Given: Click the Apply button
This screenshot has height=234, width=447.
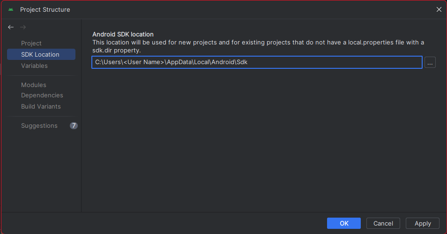Looking at the screenshot, I should point(423,223).
